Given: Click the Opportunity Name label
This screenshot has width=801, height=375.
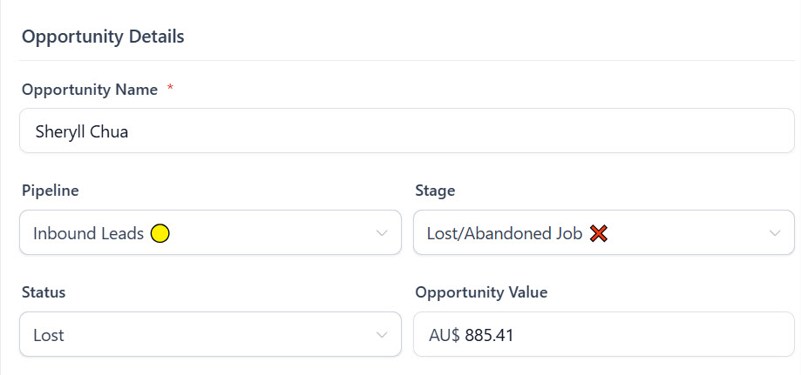Looking at the screenshot, I should 90,90.
